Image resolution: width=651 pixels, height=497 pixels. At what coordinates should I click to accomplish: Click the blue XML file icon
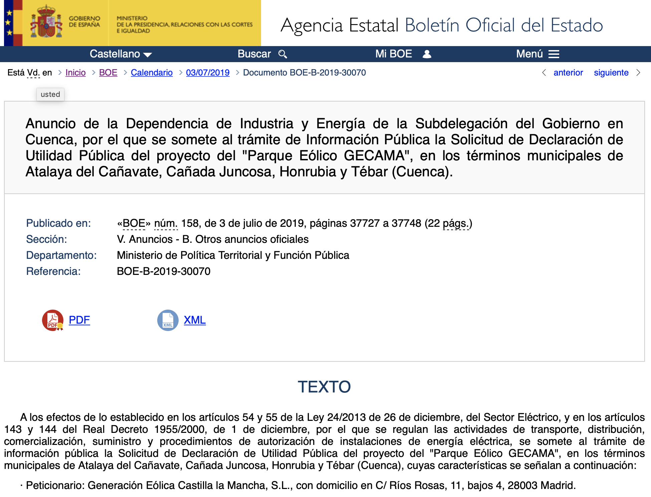click(168, 320)
